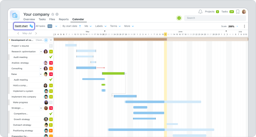The image size is (256, 137).
Task: Click the green Raise task bar
Action: tap(113, 73)
